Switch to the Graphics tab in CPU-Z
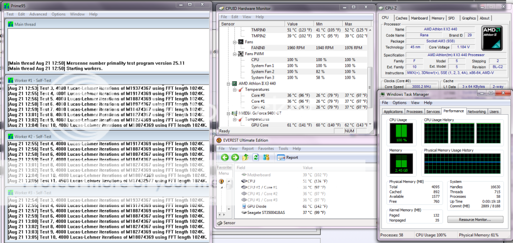Viewport: 513px width, 243px height. [x=469, y=19]
